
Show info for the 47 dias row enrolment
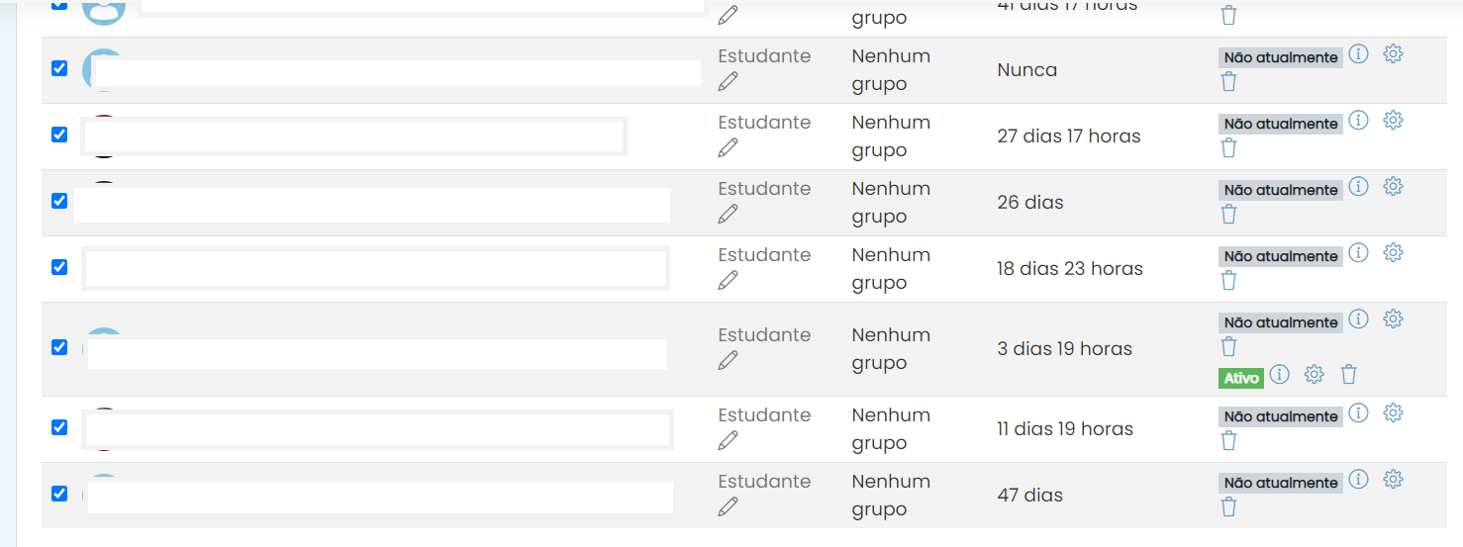[1359, 479]
